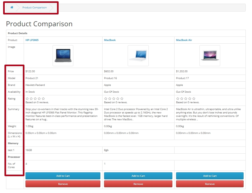Open the MacBook product link
The width and height of the screenshot is (252, 193).
coord(110,40)
